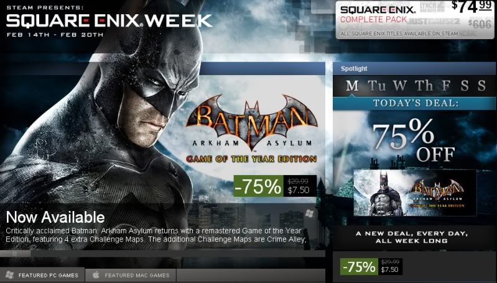Click the Square Enix Week title logo
Image resolution: width=497 pixels, height=283 pixels.
pyautogui.click(x=109, y=20)
